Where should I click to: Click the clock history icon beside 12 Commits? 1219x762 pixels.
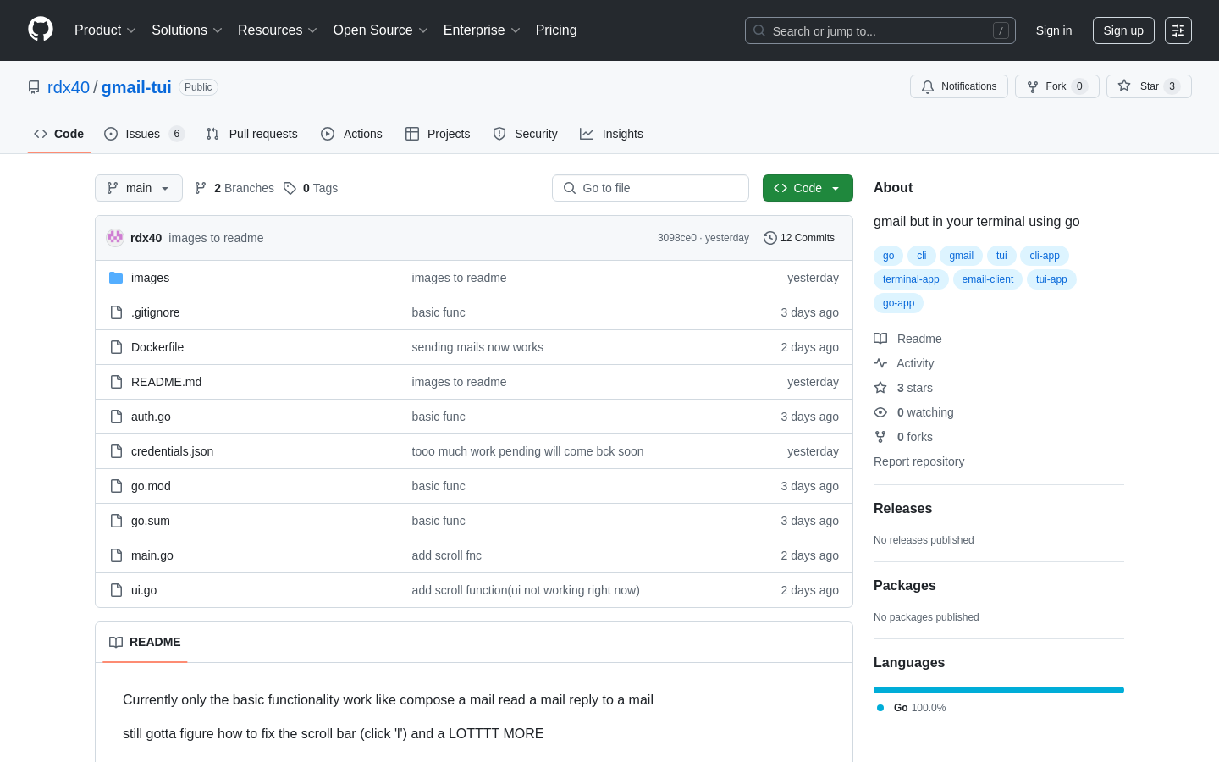(770, 238)
